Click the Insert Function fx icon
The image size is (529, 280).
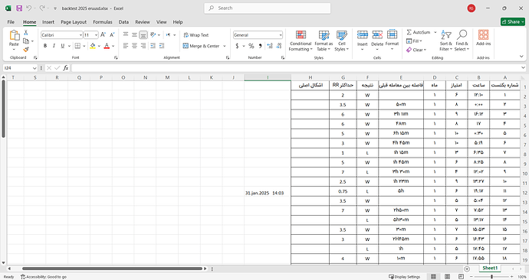(x=65, y=68)
